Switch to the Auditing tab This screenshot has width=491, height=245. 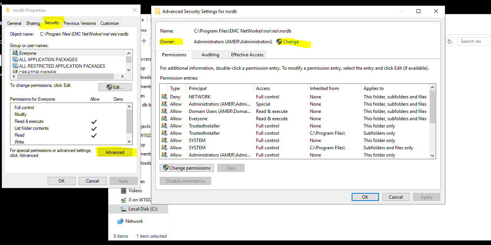click(x=210, y=55)
